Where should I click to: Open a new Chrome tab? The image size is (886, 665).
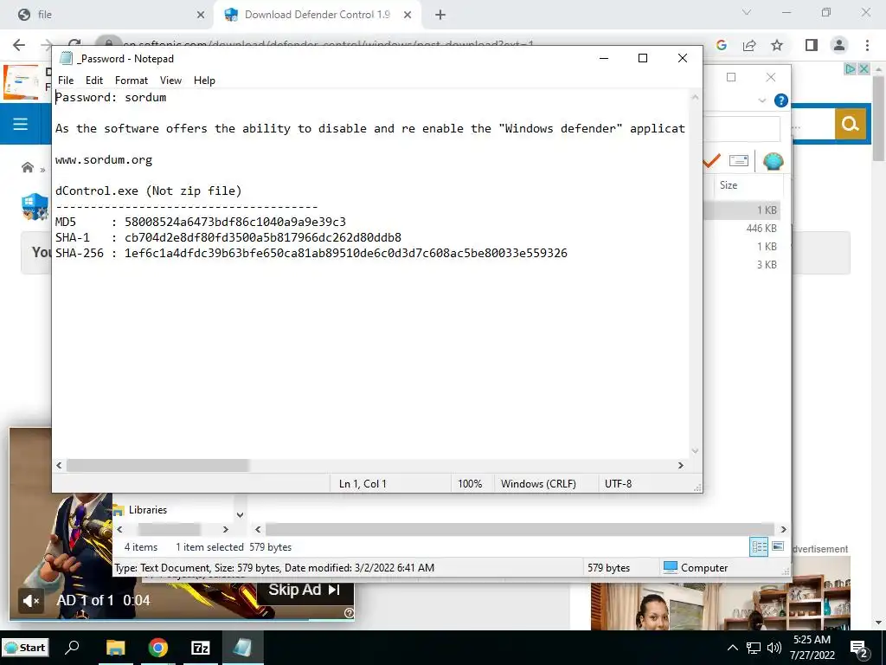click(440, 15)
